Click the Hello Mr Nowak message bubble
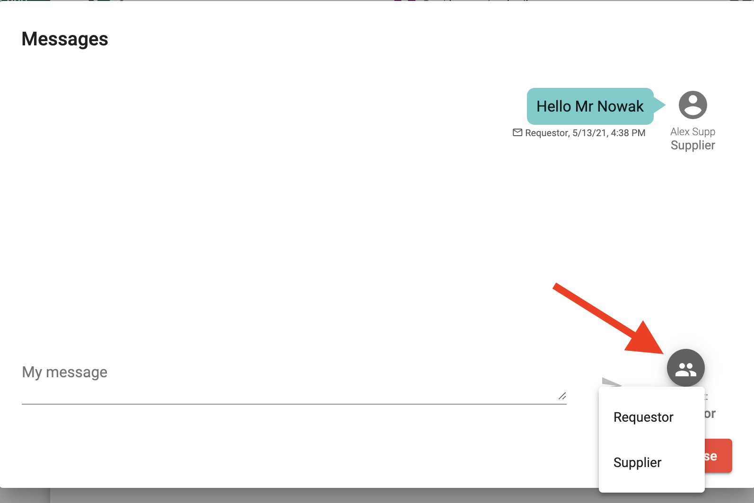The width and height of the screenshot is (754, 503). point(590,106)
